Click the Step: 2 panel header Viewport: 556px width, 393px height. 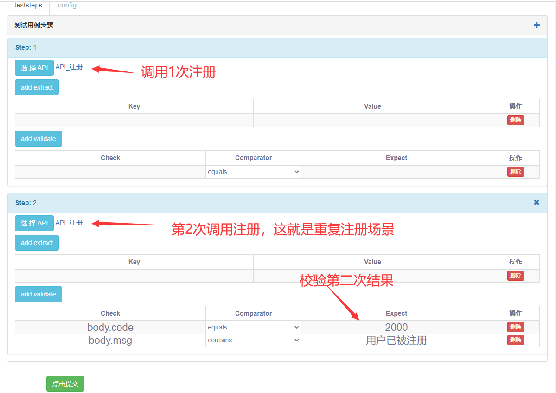pyautogui.click(x=277, y=203)
